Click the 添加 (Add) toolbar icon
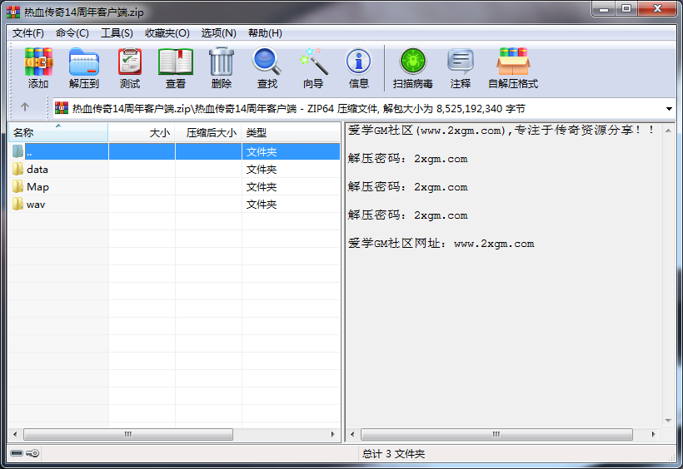683x469 pixels. click(x=38, y=62)
